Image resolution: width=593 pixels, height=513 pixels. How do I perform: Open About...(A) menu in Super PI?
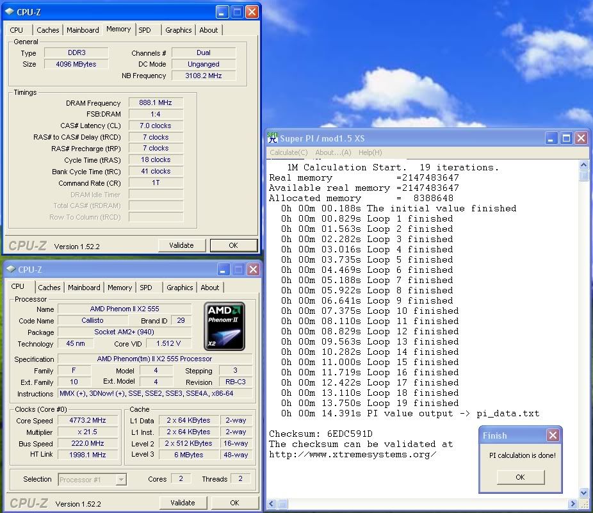coord(333,152)
